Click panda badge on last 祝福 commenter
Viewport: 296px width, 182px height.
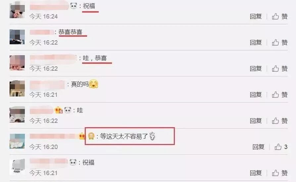73,162
